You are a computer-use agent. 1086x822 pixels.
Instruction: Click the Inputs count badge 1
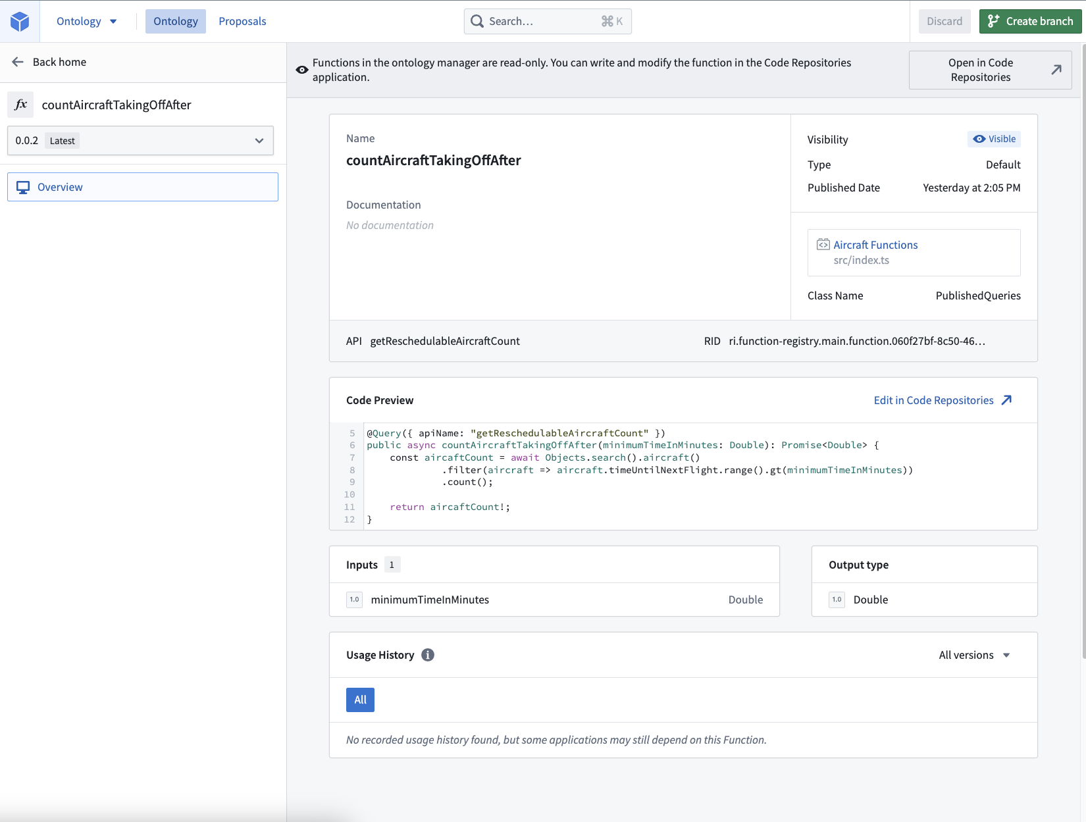tap(392, 565)
